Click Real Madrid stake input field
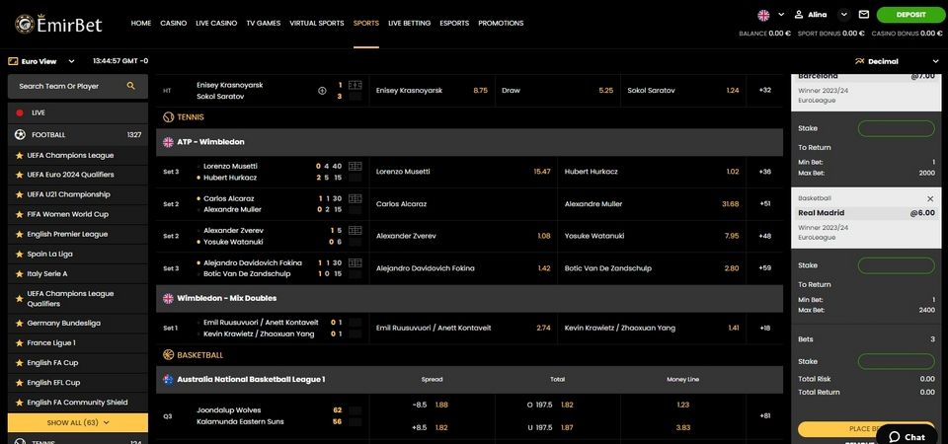Viewport: 948px width, 444px height. (x=896, y=265)
